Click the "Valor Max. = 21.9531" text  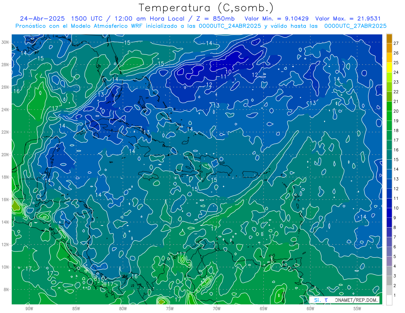coord(348,19)
